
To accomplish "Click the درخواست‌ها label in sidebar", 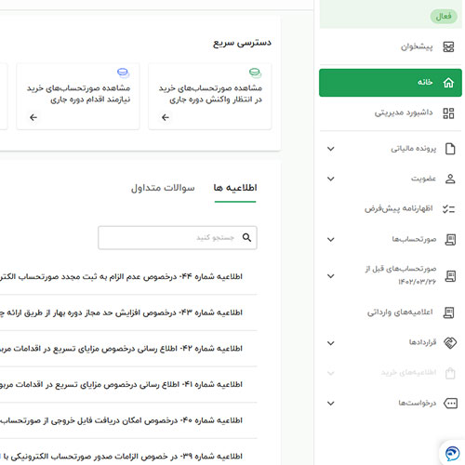I will click(x=418, y=403).
